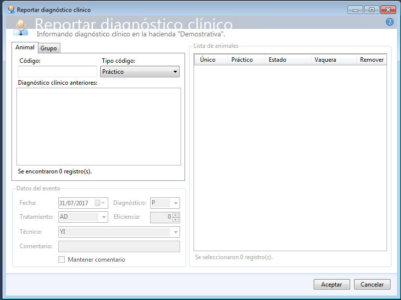Click the Comentario text field
Screen dimensions: 401x300
(119, 246)
